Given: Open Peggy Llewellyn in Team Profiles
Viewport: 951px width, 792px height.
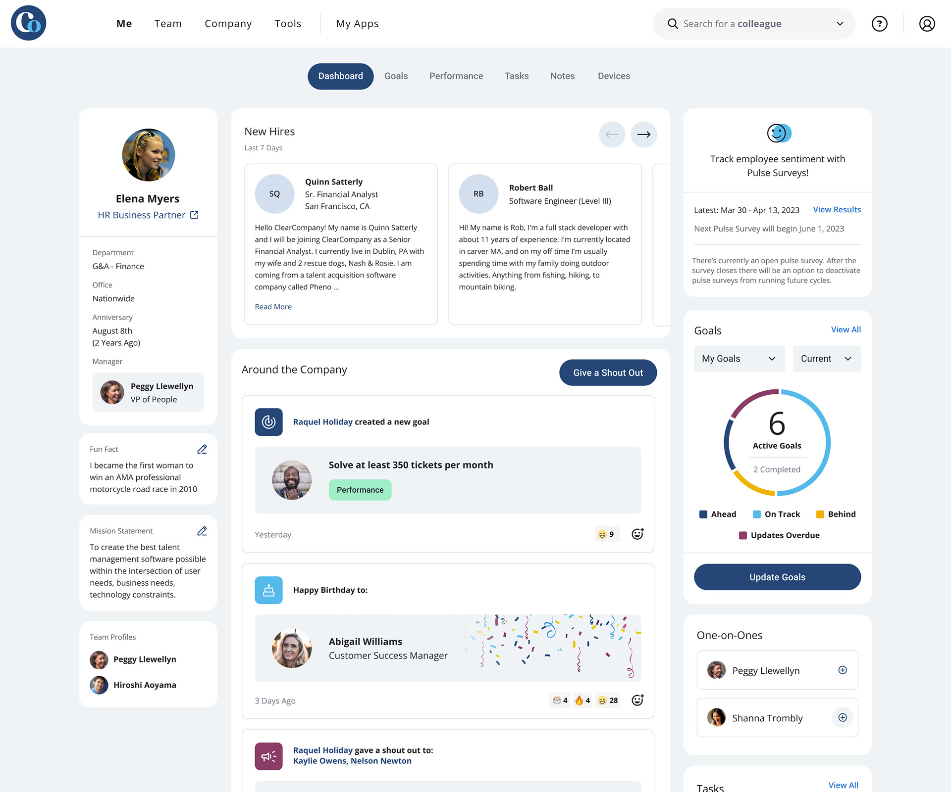Looking at the screenshot, I should coord(133,659).
